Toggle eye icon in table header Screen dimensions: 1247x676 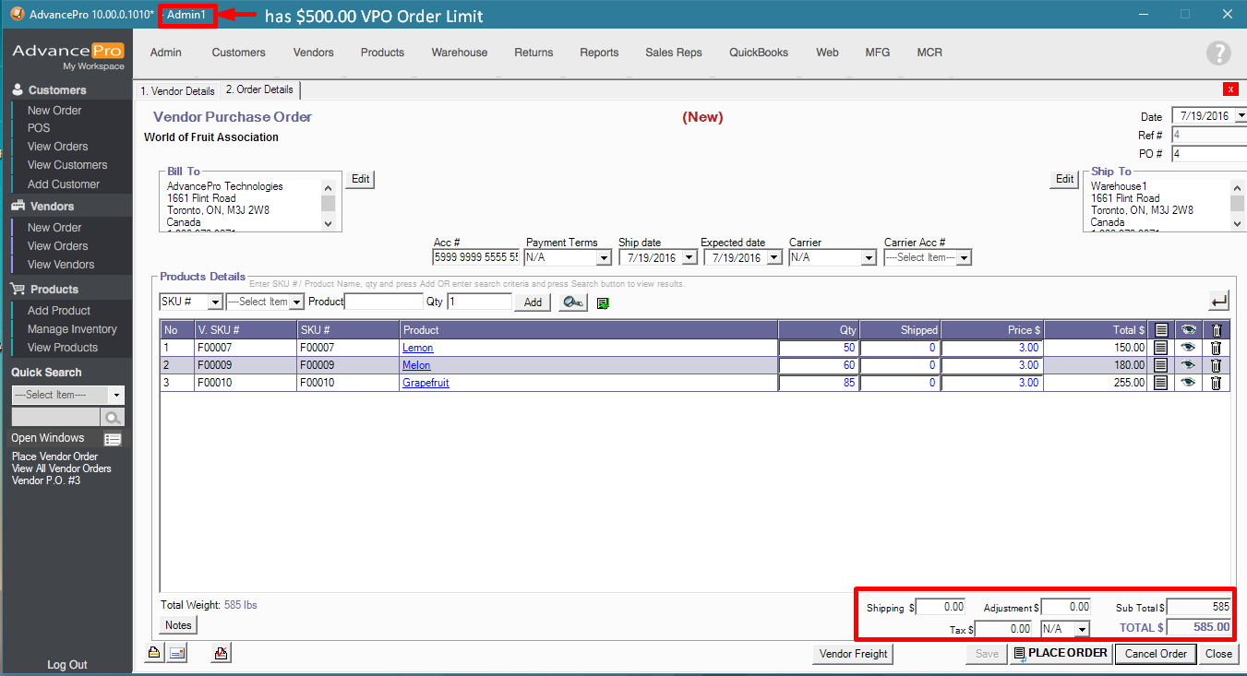1188,329
